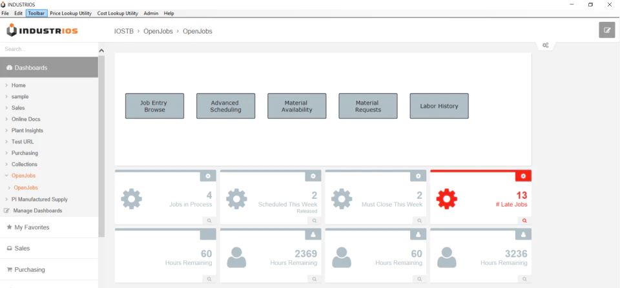Click large gear in Jobs in Process
620x288 pixels.
tap(132, 199)
